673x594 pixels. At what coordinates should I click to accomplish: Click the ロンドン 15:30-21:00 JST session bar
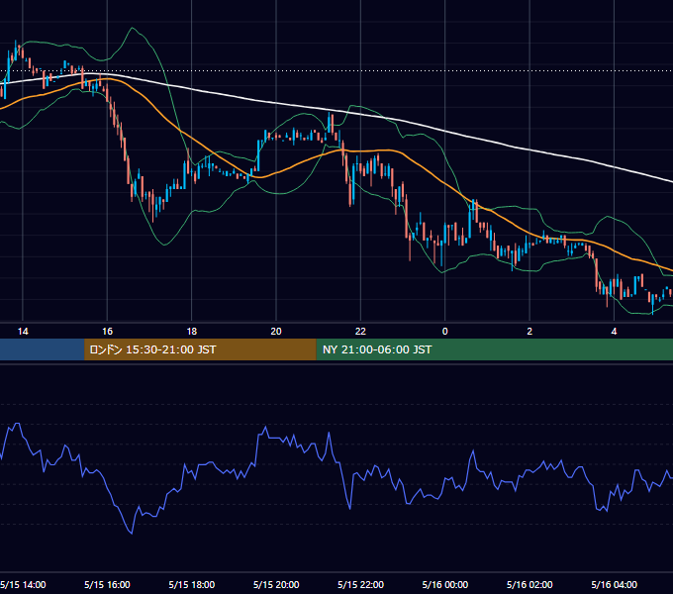200,349
